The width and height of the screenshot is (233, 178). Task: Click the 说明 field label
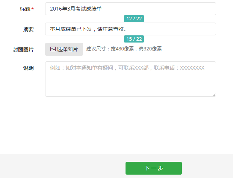[x=29, y=68]
